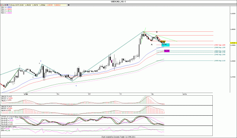
Task: Click the Dynamic Trader copyright footer text
Action: pos(118,137)
